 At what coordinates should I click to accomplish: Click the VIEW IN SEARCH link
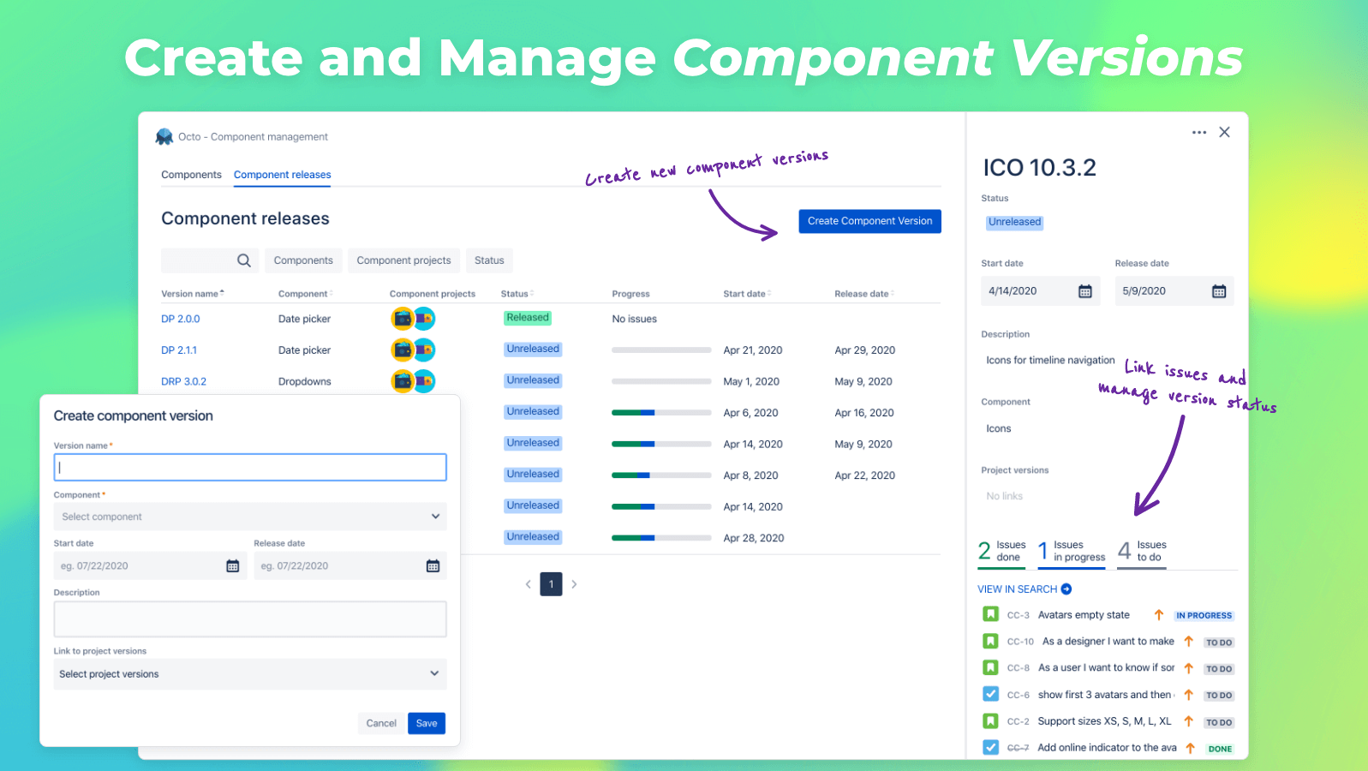pyautogui.click(x=1018, y=589)
